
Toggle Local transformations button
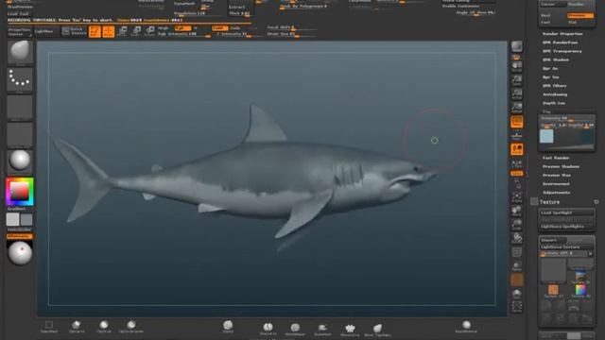coord(517,149)
